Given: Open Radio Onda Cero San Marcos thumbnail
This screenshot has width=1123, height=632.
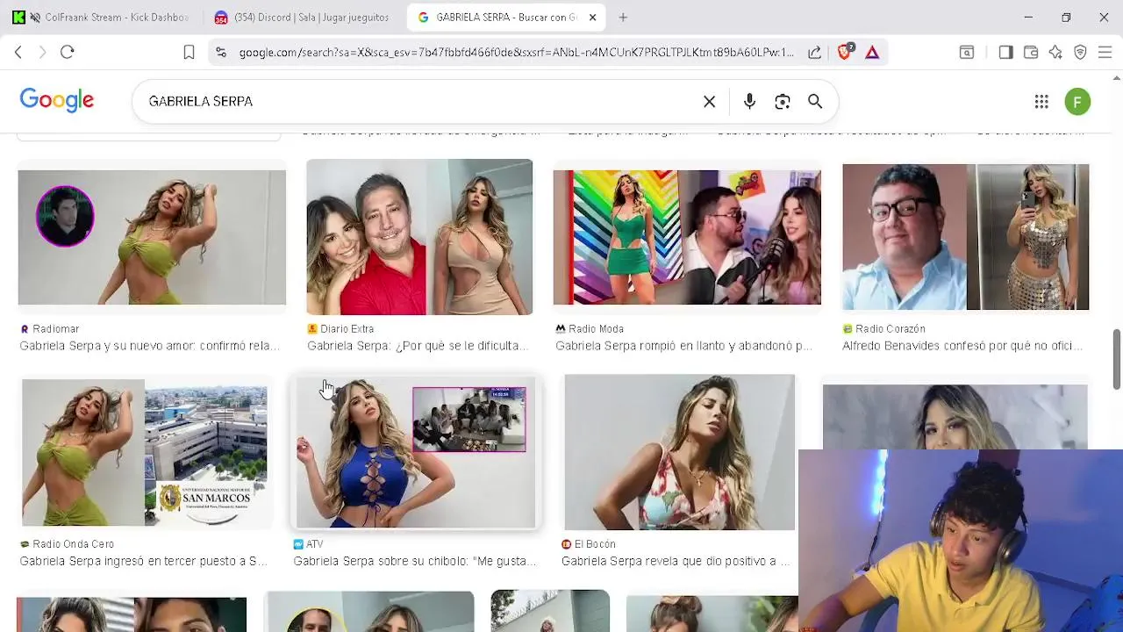Looking at the screenshot, I should pyautogui.click(x=145, y=453).
